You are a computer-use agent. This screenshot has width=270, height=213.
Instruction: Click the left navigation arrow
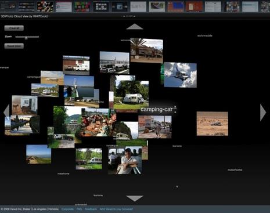point(6,112)
